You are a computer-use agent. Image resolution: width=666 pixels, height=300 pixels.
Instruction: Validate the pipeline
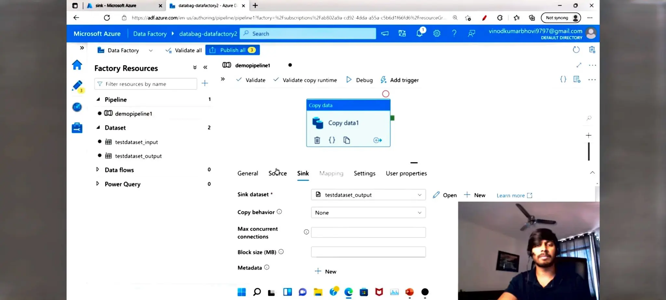coord(251,80)
